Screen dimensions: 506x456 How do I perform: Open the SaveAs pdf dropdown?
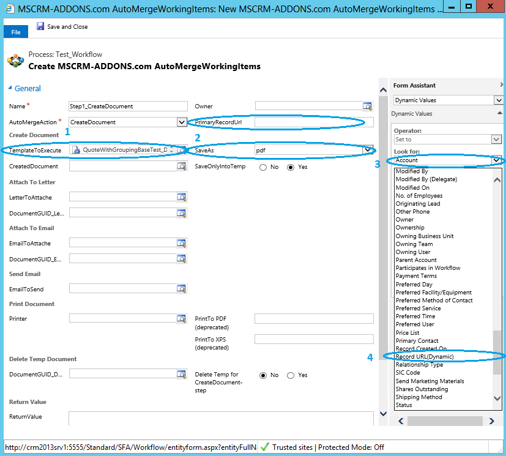[368, 150]
